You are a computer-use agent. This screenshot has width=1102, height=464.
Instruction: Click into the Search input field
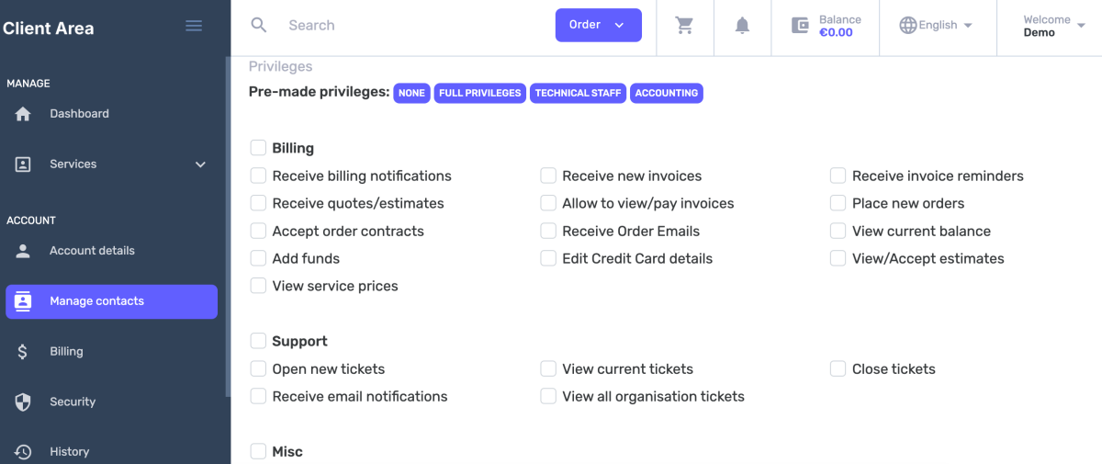pos(413,25)
